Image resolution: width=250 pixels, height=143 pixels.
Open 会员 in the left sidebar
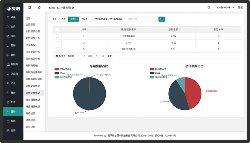coord(13,27)
